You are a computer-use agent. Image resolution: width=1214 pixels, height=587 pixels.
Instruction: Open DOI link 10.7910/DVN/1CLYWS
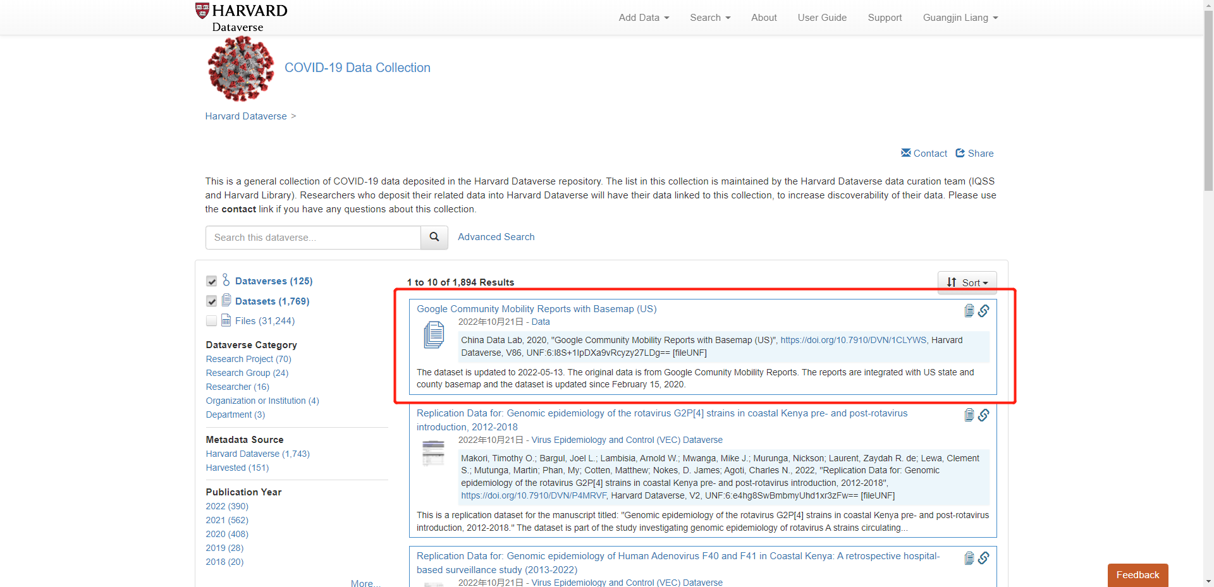pyautogui.click(x=854, y=340)
